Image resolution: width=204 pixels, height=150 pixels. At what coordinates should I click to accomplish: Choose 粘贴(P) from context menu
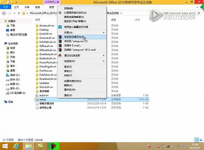pos(82,75)
